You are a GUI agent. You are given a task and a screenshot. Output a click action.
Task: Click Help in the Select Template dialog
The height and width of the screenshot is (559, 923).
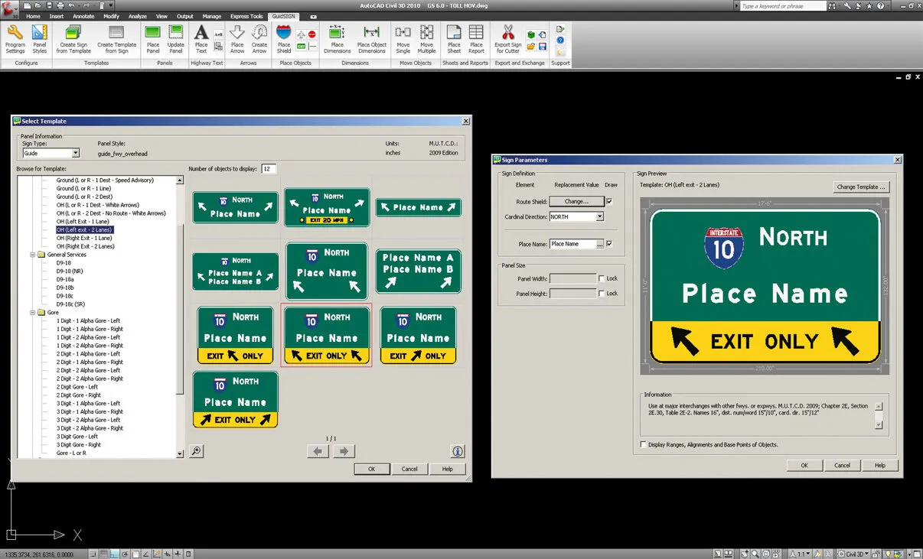[x=448, y=469]
